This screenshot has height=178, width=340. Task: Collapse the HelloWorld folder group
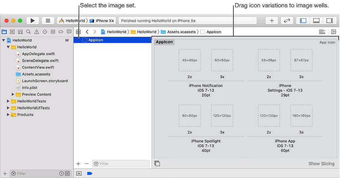click(x=8, y=47)
